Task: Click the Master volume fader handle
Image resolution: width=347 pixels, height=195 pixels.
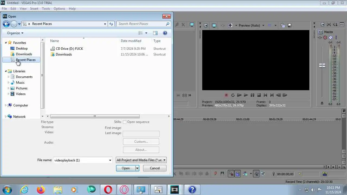Action: click(x=322, y=66)
